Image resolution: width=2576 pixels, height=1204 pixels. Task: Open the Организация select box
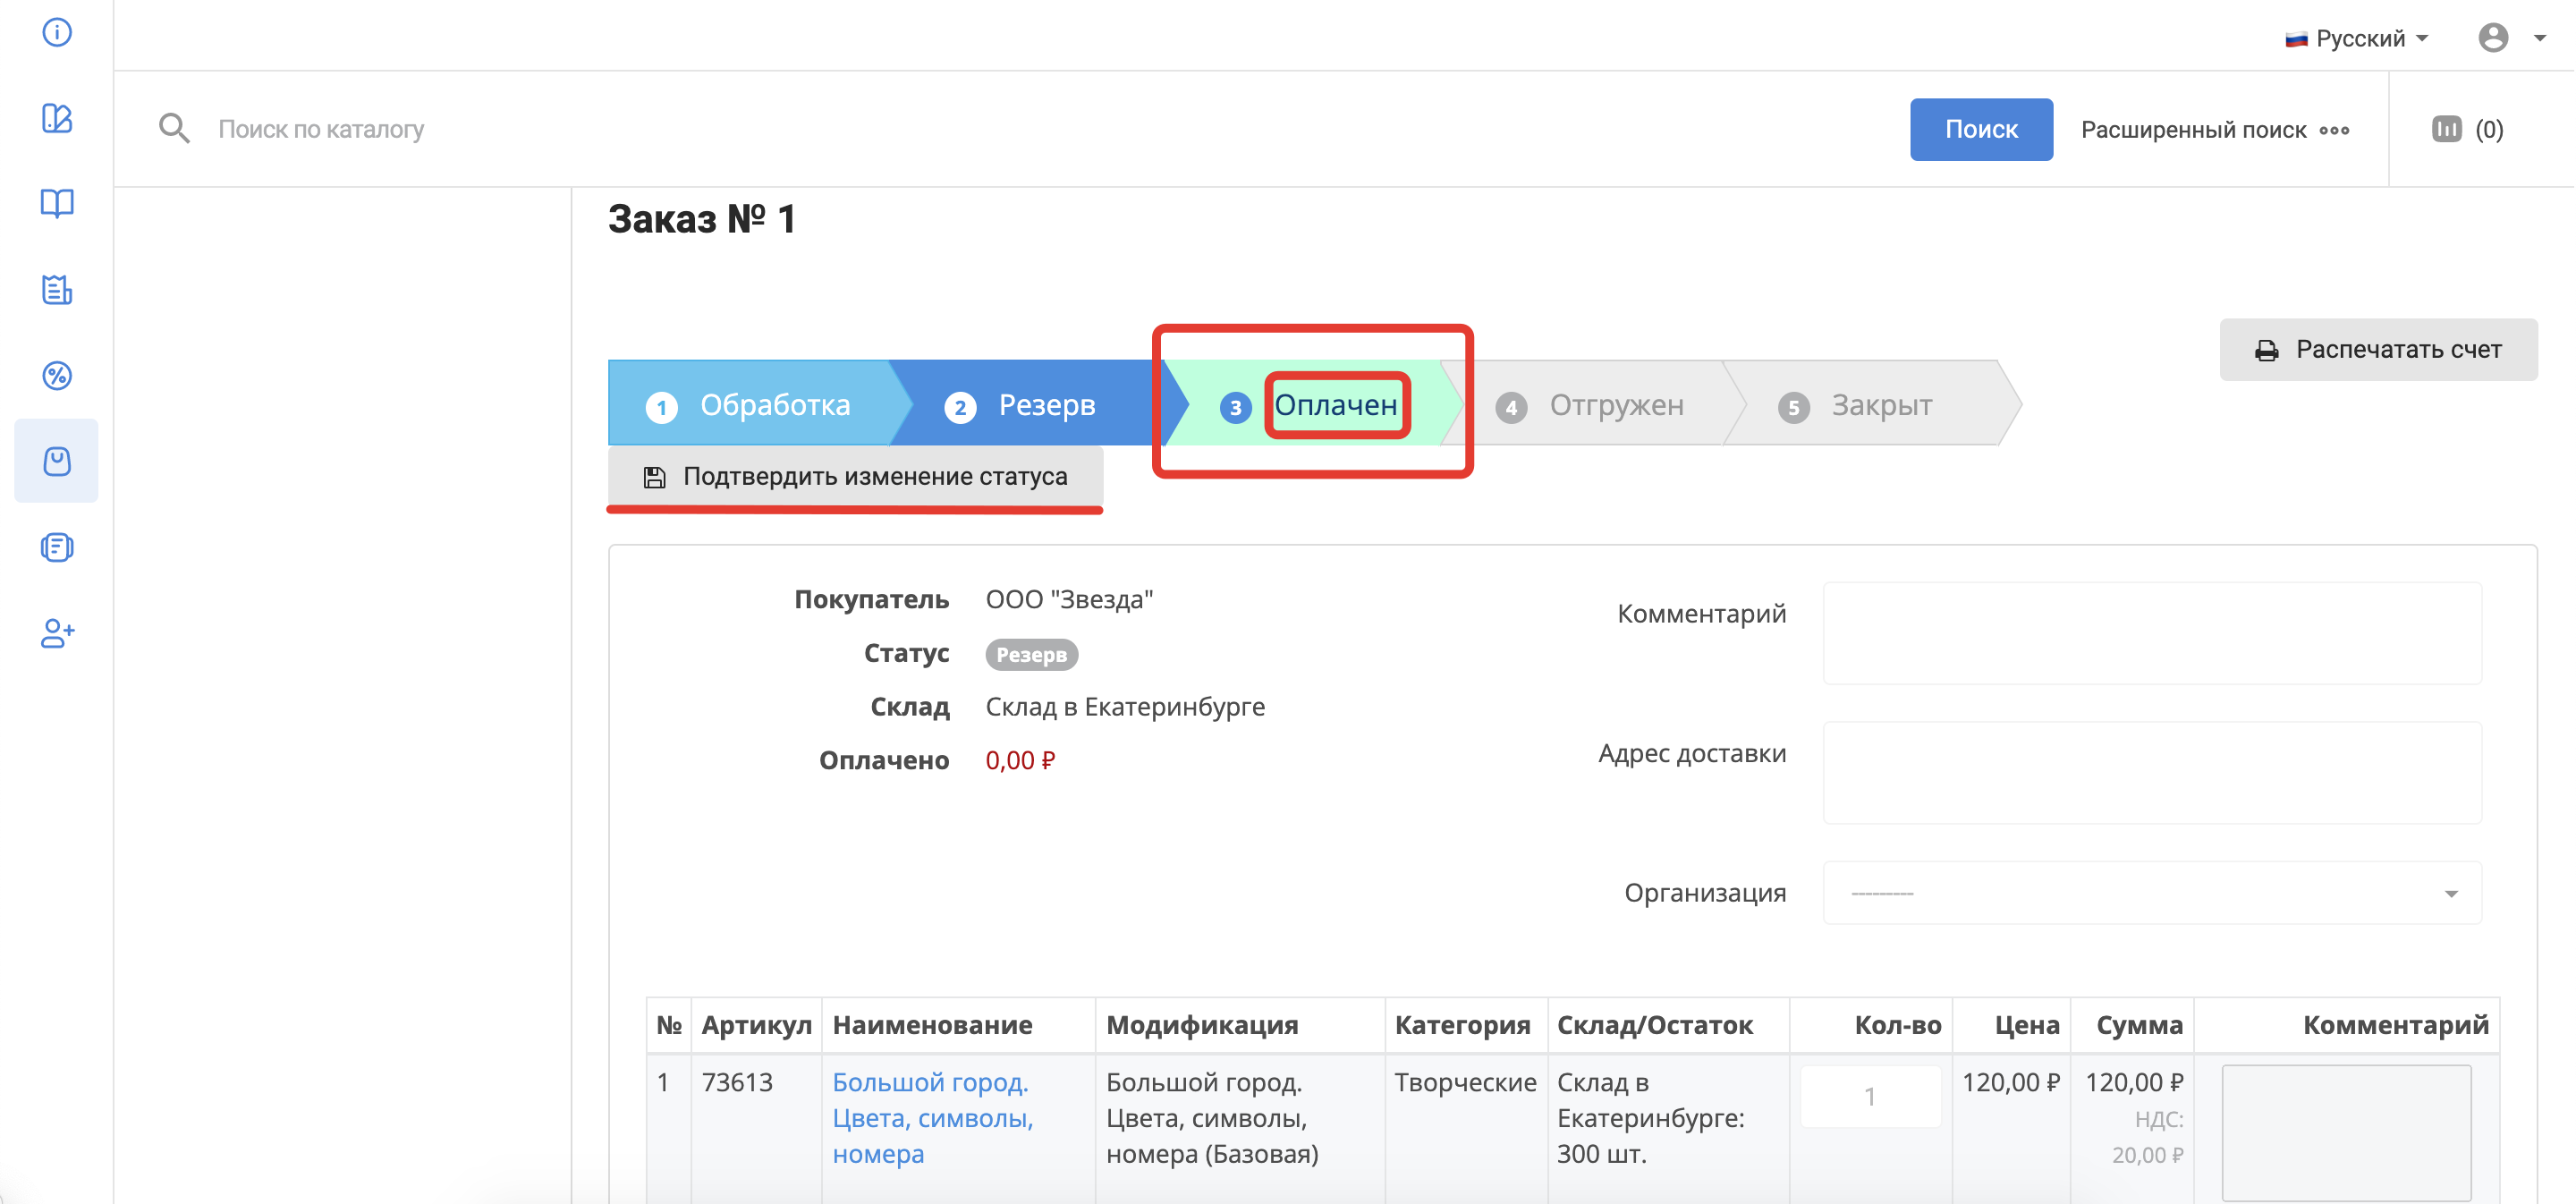tap(2151, 893)
